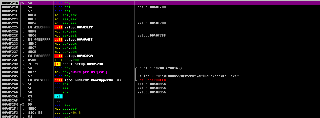Image resolution: width=320 pixels, height=118 pixels.
Task: Click the 'Count = 18200 (98816.)' comment
Action: [160, 68]
